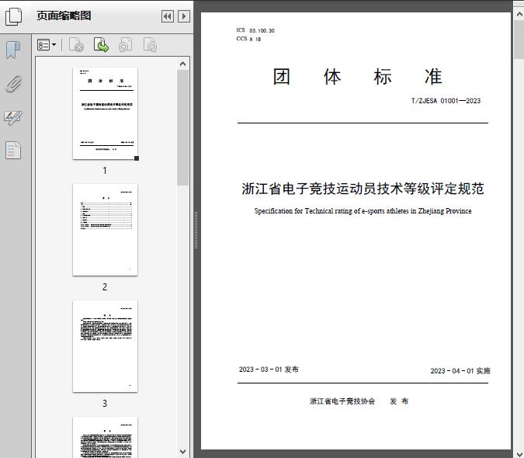Click the delete pages toolbar icon
This screenshot has height=458, width=524.
point(76,45)
